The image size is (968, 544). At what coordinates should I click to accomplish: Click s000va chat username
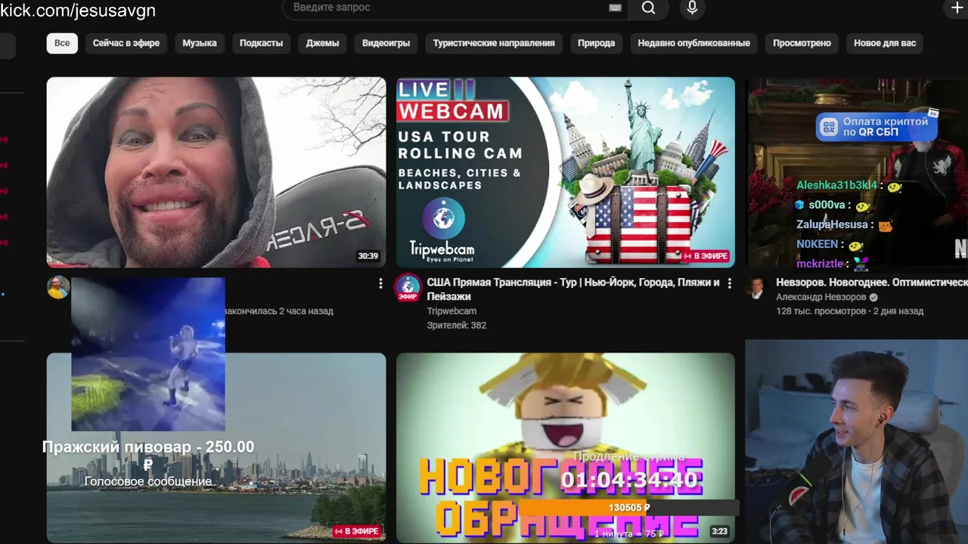tap(827, 205)
